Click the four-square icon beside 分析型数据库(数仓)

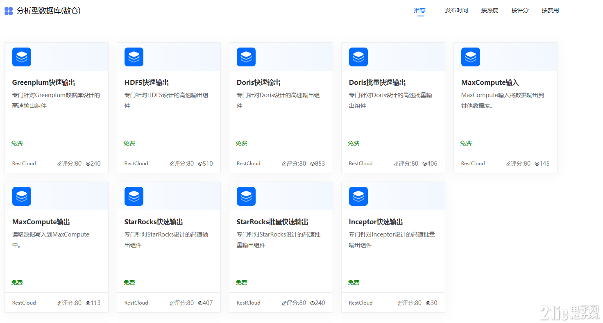(9, 11)
